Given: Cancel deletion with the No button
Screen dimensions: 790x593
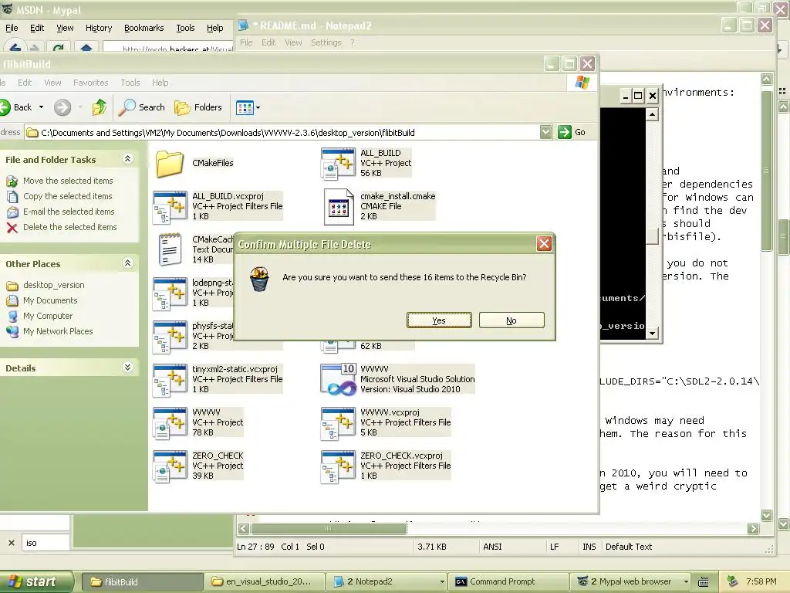Looking at the screenshot, I should coord(511,320).
